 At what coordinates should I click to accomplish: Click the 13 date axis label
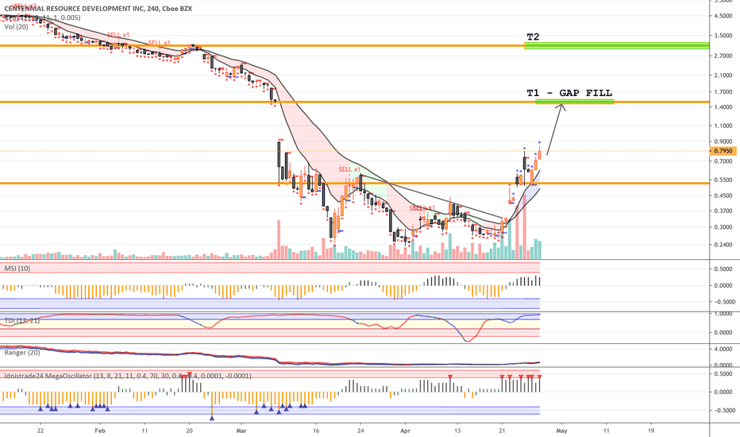coord(457,431)
